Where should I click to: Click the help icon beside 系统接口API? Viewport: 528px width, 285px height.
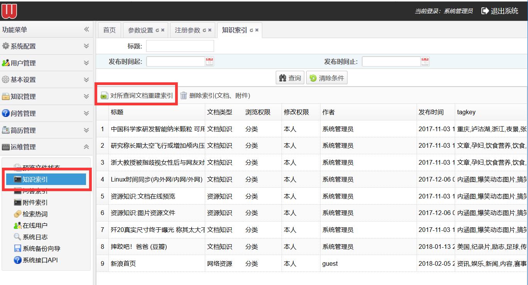(17, 260)
